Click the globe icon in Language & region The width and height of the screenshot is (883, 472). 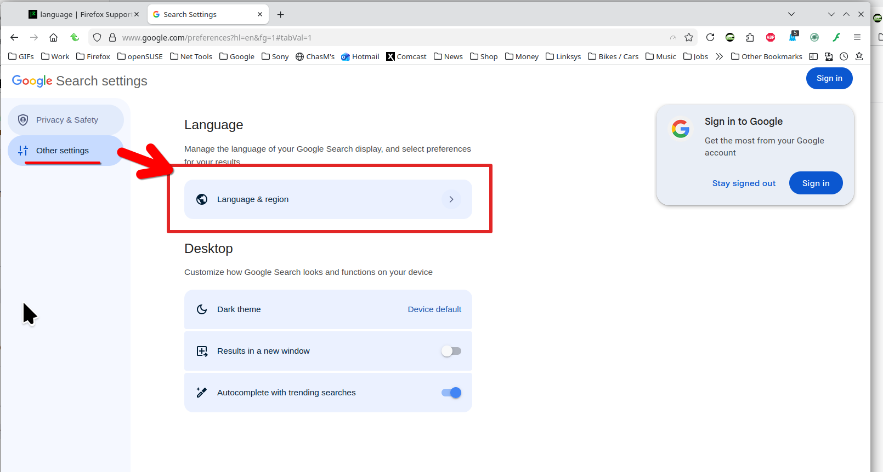click(x=202, y=199)
